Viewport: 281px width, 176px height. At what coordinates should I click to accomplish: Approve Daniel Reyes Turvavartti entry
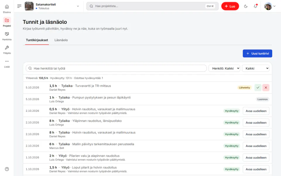click(x=258, y=88)
